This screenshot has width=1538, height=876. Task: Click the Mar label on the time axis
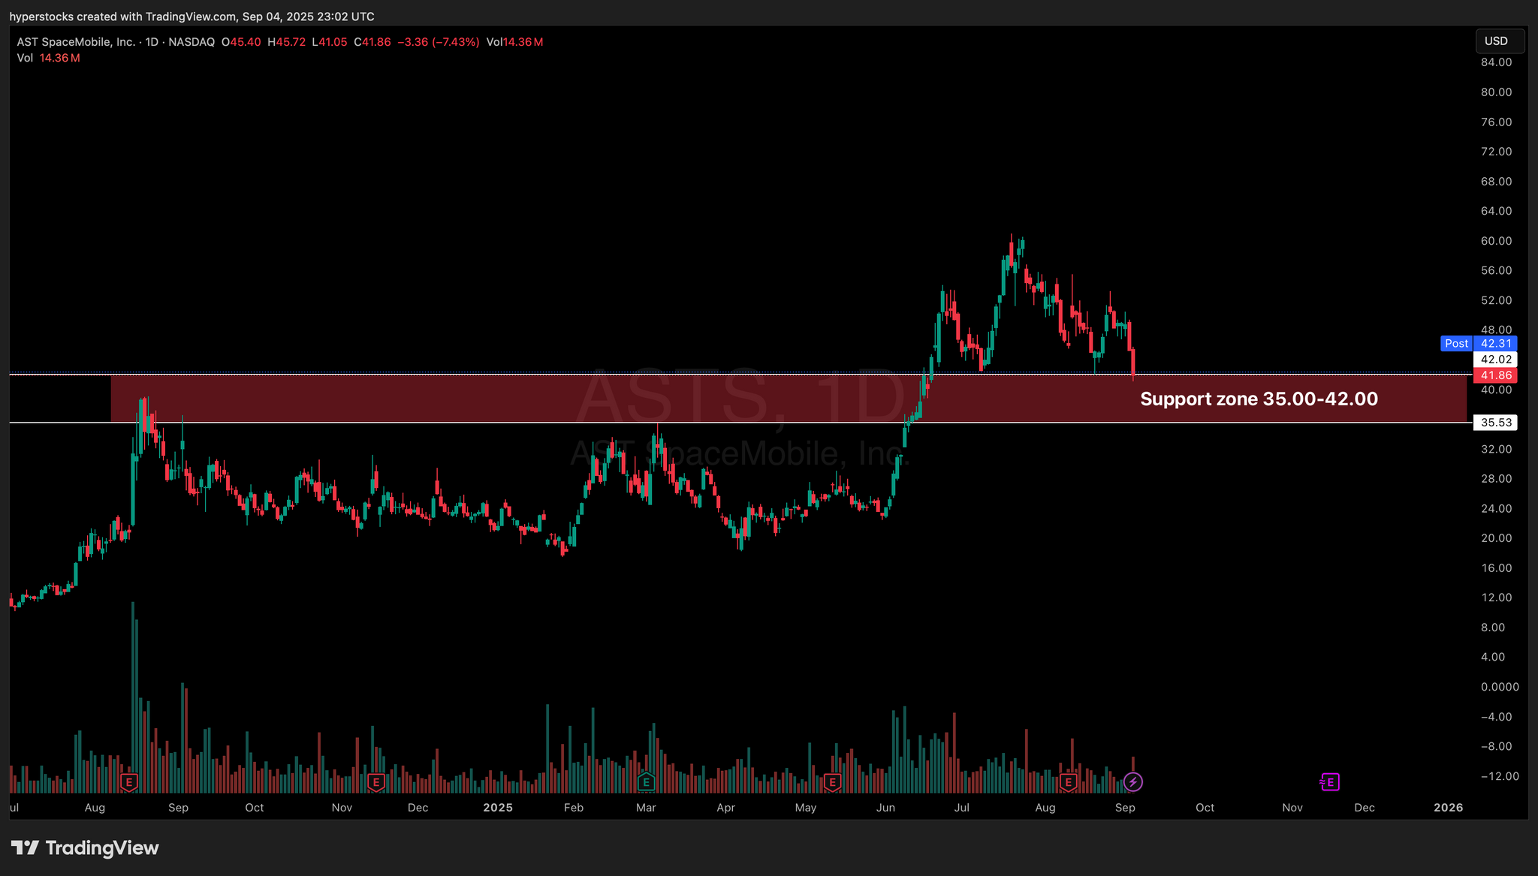[x=646, y=808]
